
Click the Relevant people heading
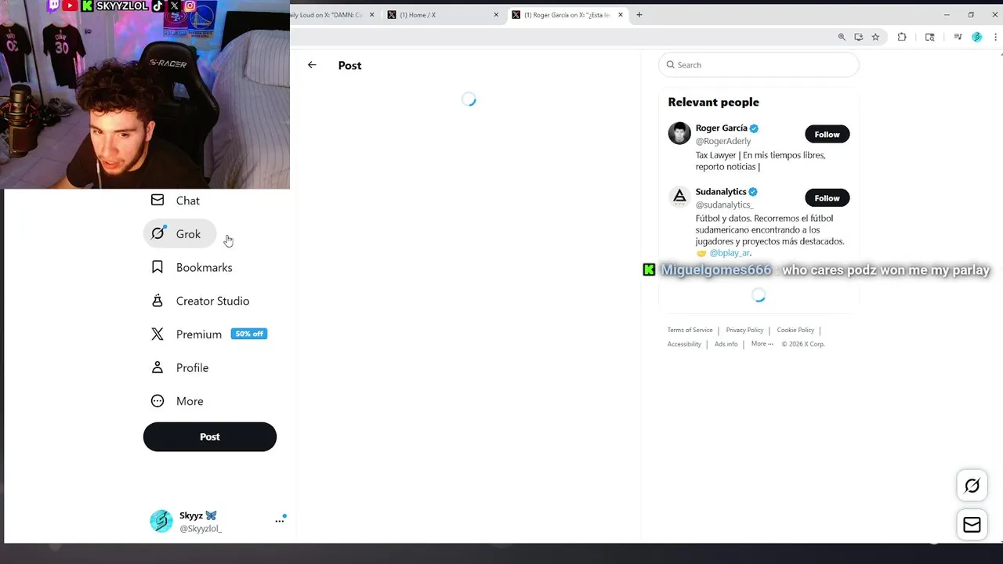pos(713,103)
